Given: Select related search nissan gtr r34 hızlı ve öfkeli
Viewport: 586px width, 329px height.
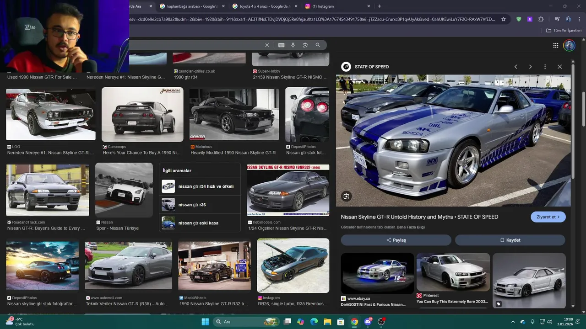Looking at the screenshot, I should (x=201, y=186).
